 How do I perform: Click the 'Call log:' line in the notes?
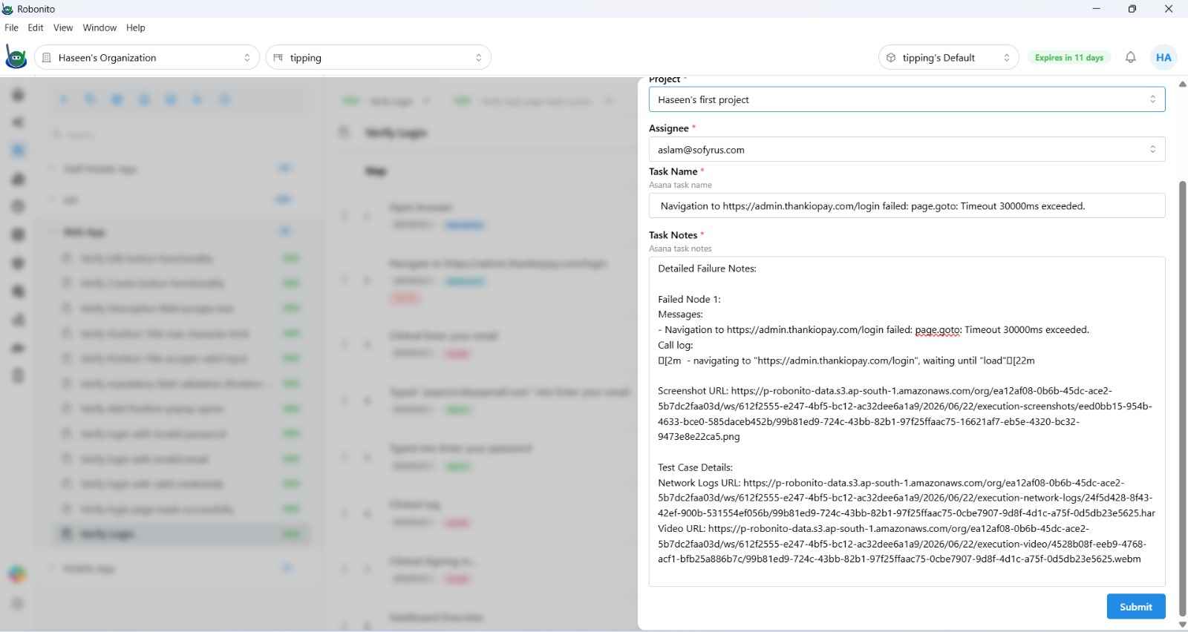676,345
